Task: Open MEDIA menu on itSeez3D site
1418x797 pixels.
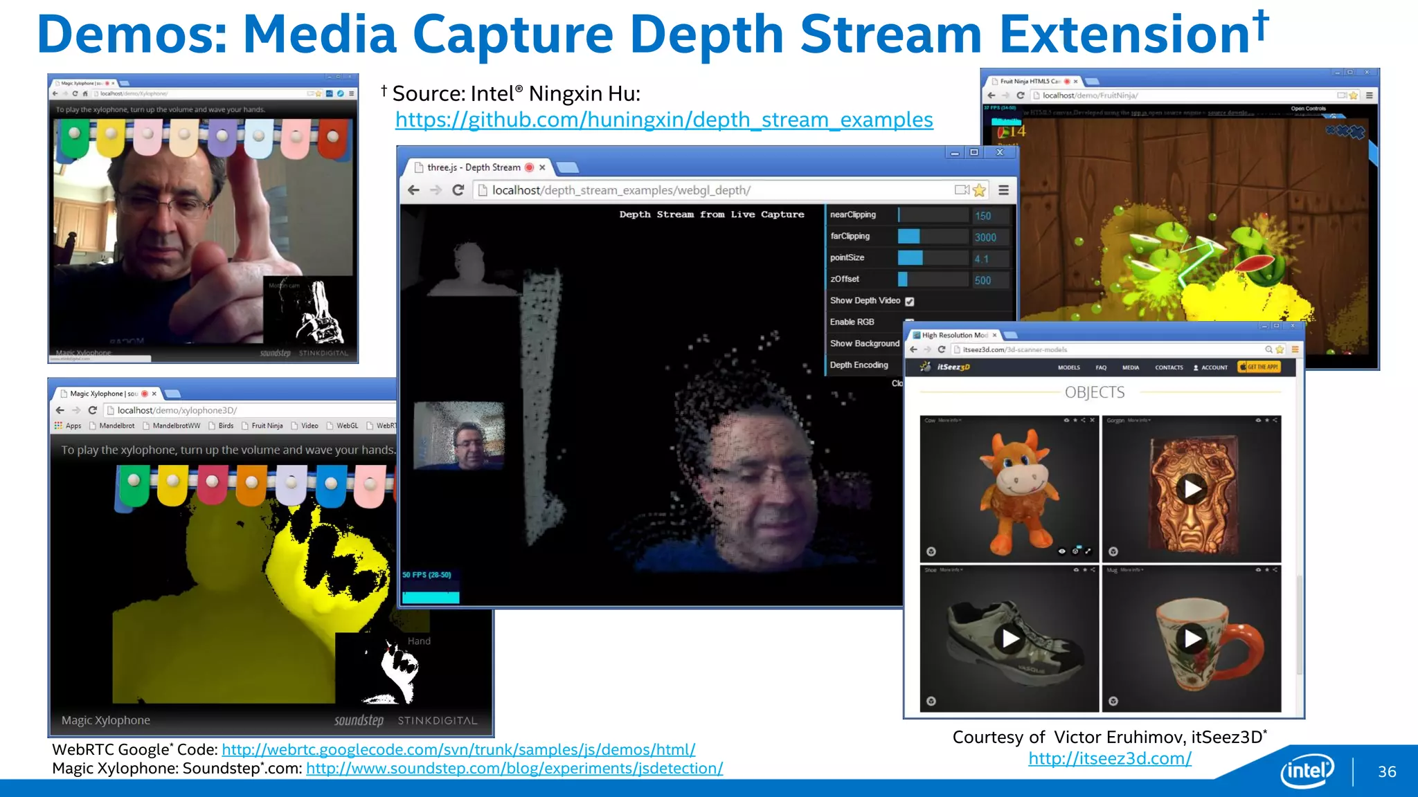Action: click(x=1131, y=367)
